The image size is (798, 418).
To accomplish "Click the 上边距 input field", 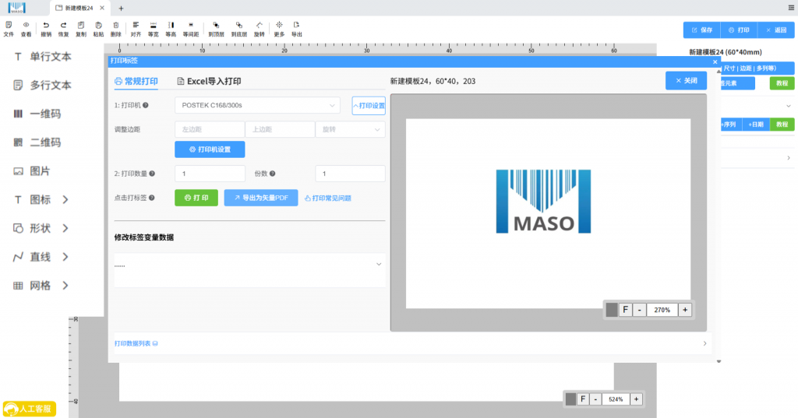I will pyautogui.click(x=280, y=129).
